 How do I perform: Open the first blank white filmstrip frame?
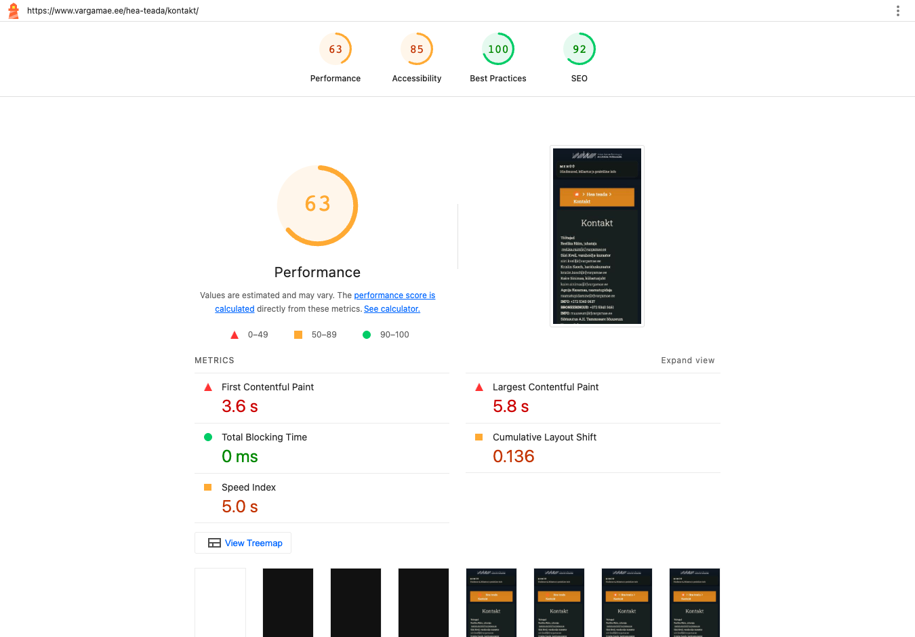point(220,602)
